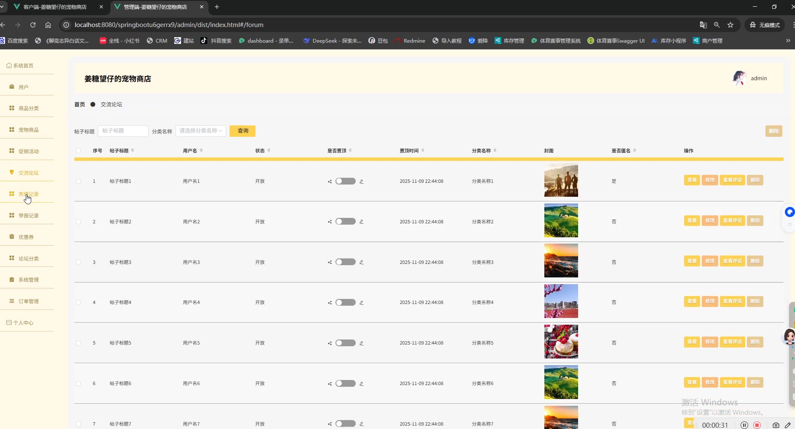Reload the page with refresh icon

click(x=33, y=25)
